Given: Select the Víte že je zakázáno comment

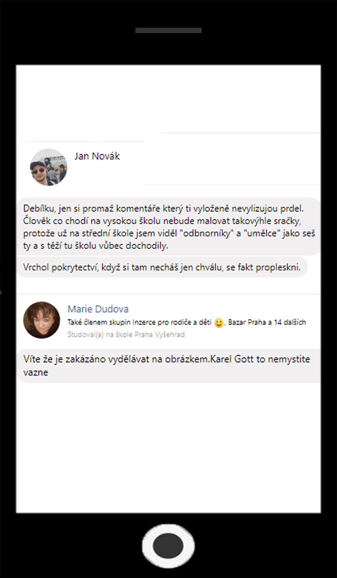Looking at the screenshot, I should tap(169, 366).
